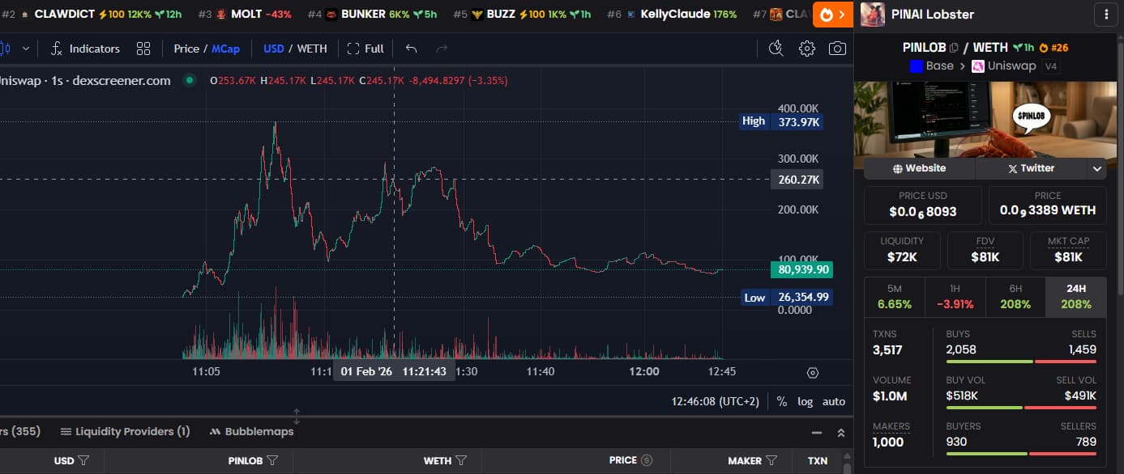Viewport: 1124px width, 474px height.
Task: Copy the PINLOB token address
Action: [954, 48]
